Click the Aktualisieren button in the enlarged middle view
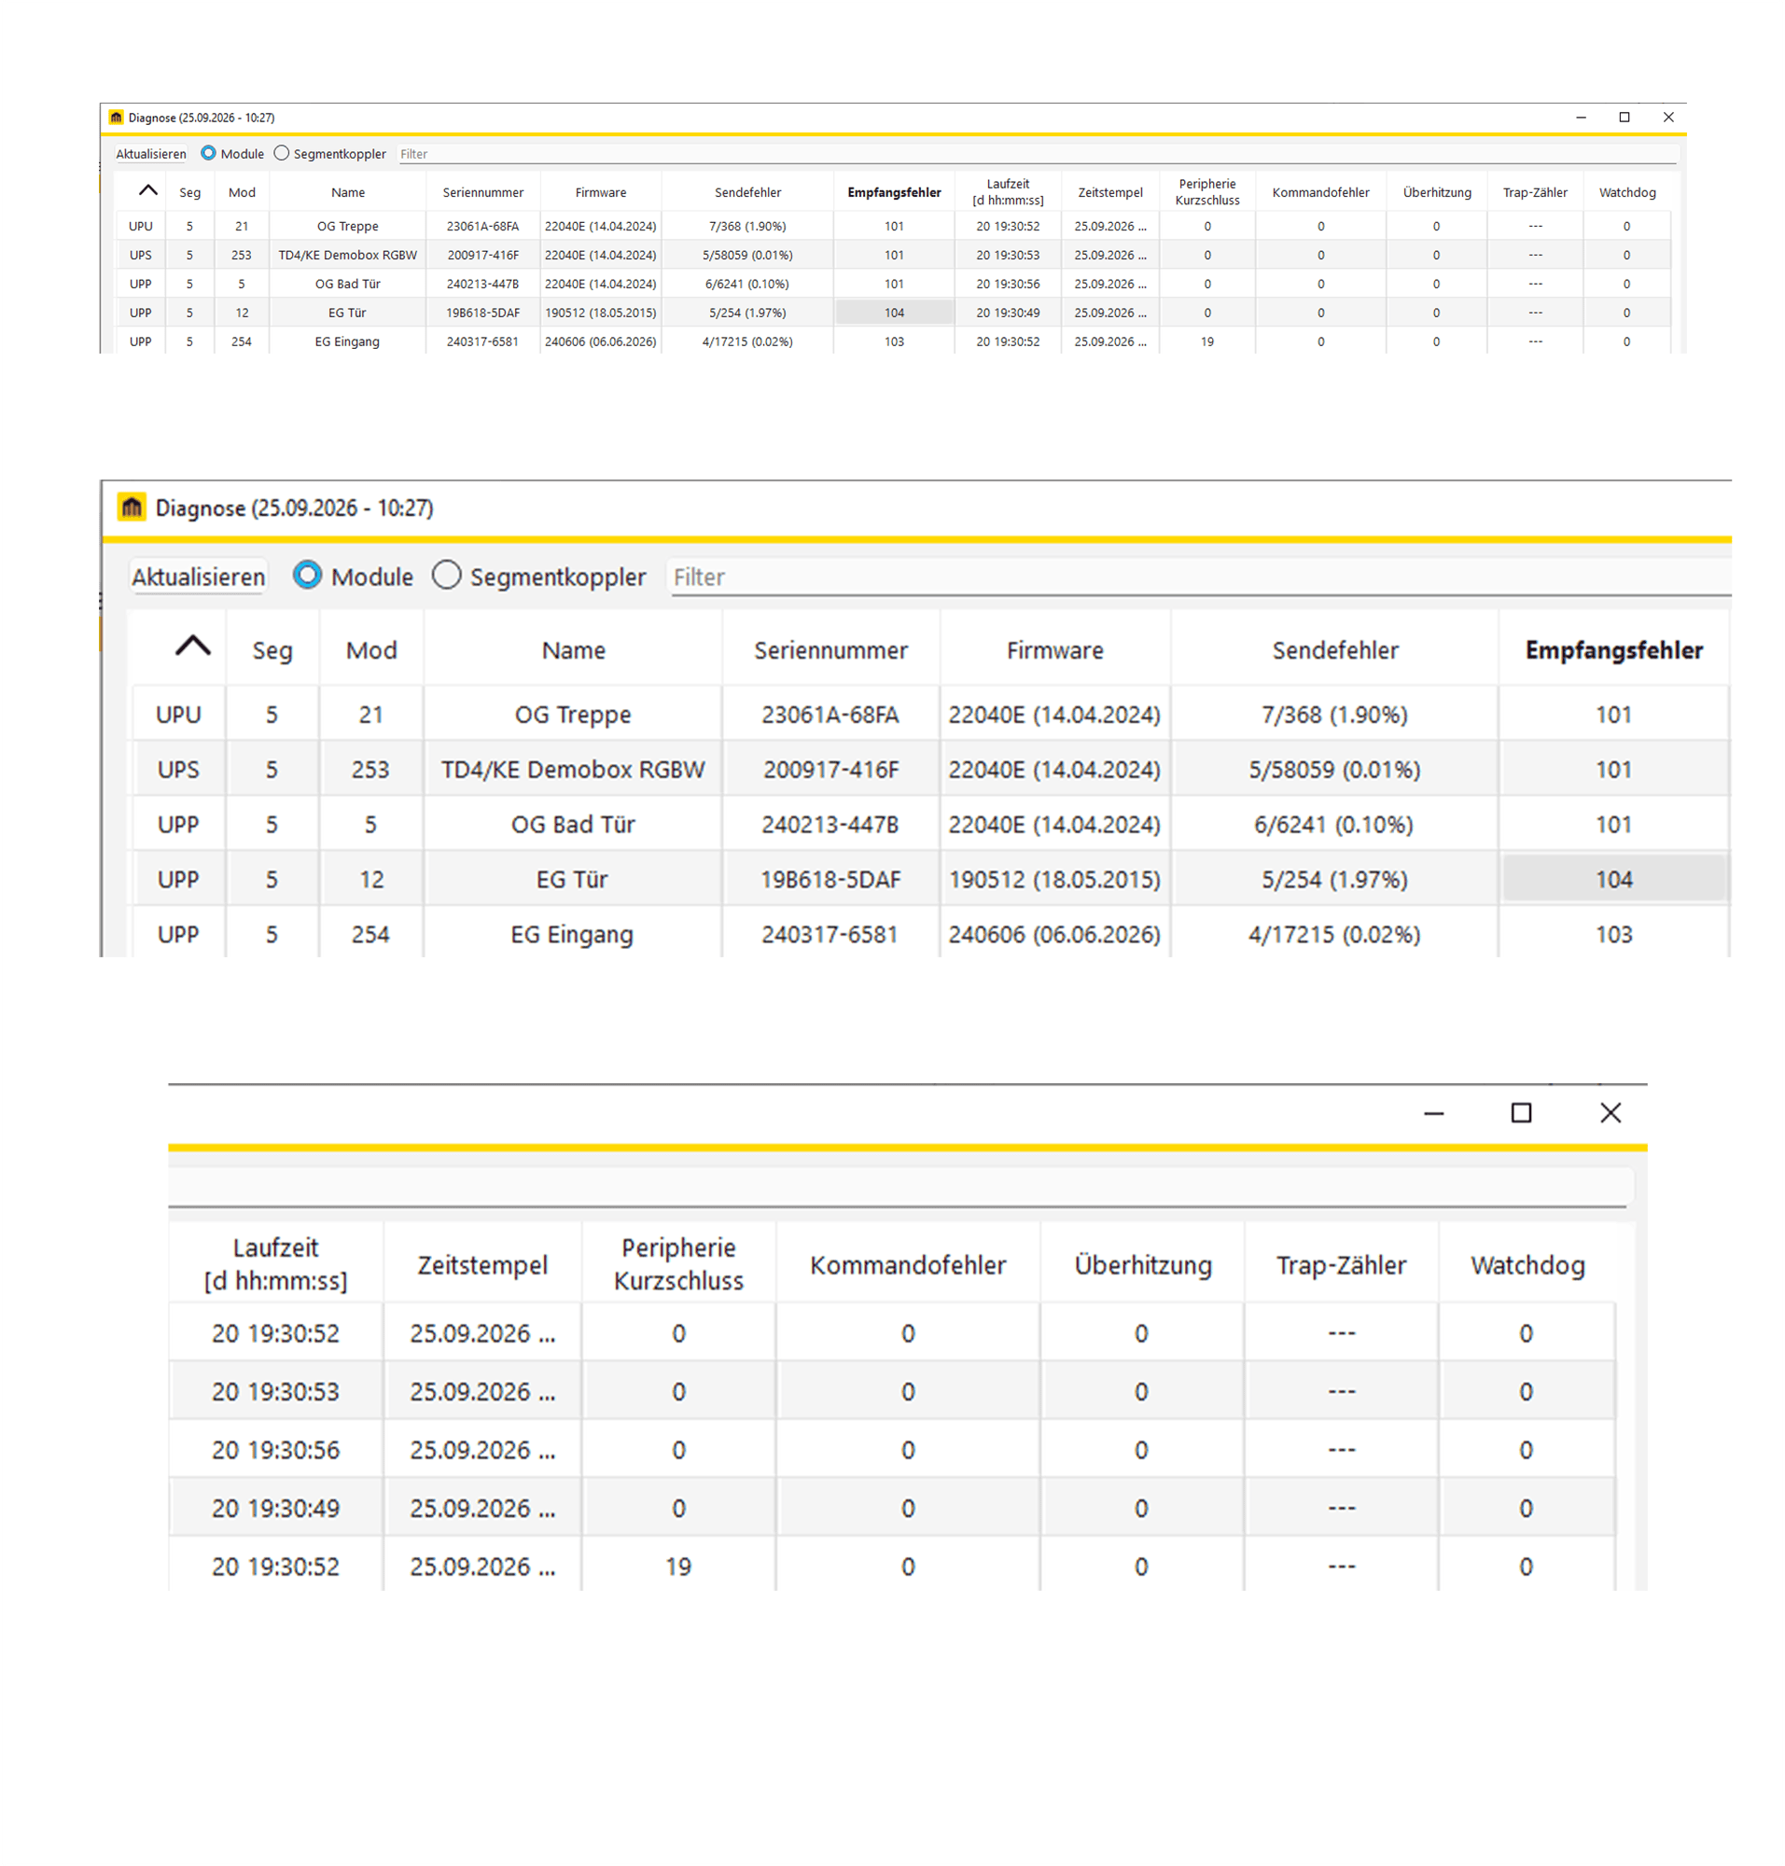The image size is (1785, 1866). (x=198, y=577)
